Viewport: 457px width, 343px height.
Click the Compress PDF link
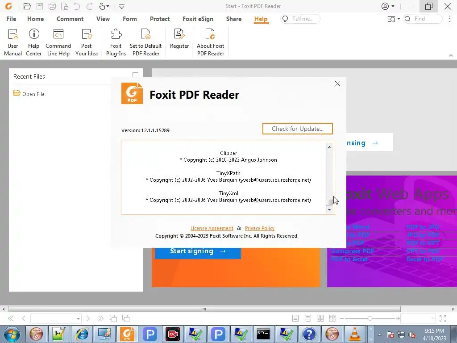pos(353,251)
